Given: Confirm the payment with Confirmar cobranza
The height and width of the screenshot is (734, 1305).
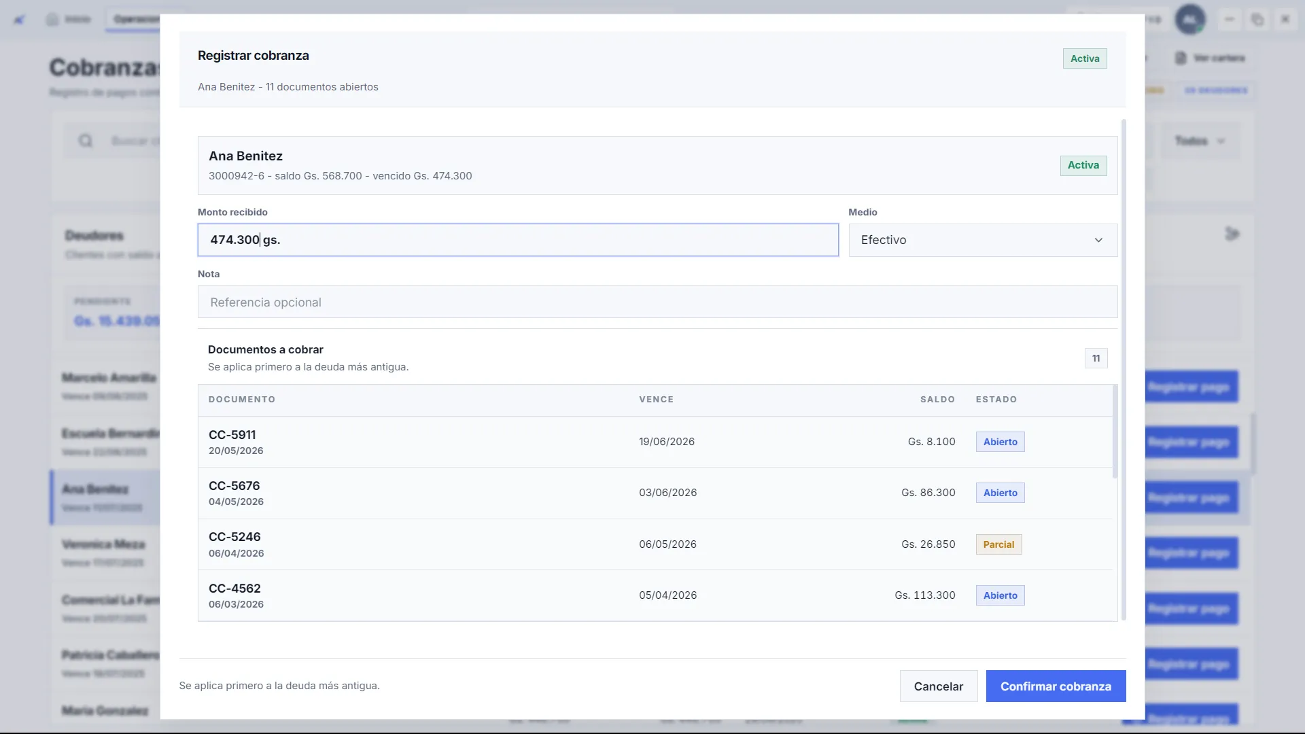Looking at the screenshot, I should click(1056, 686).
